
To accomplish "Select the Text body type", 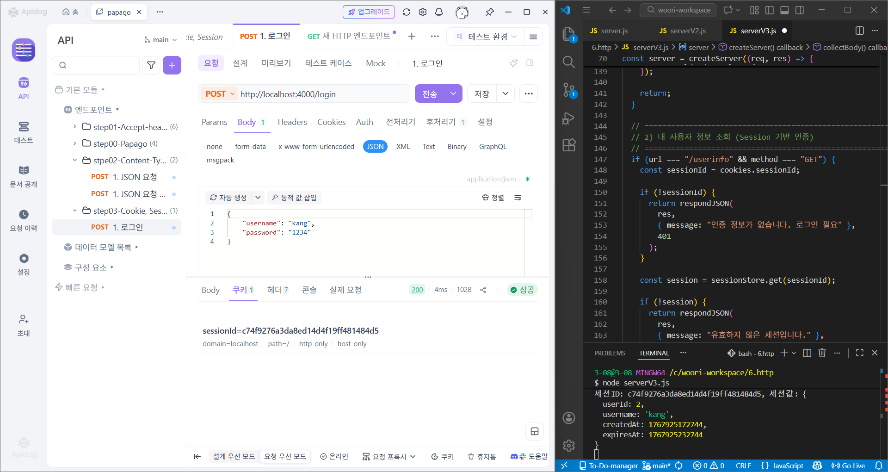I will (429, 147).
